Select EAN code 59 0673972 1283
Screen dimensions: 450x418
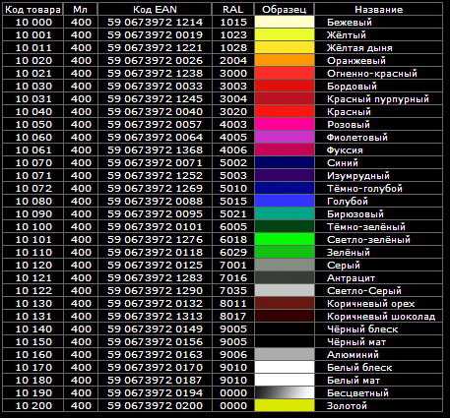[x=155, y=278]
